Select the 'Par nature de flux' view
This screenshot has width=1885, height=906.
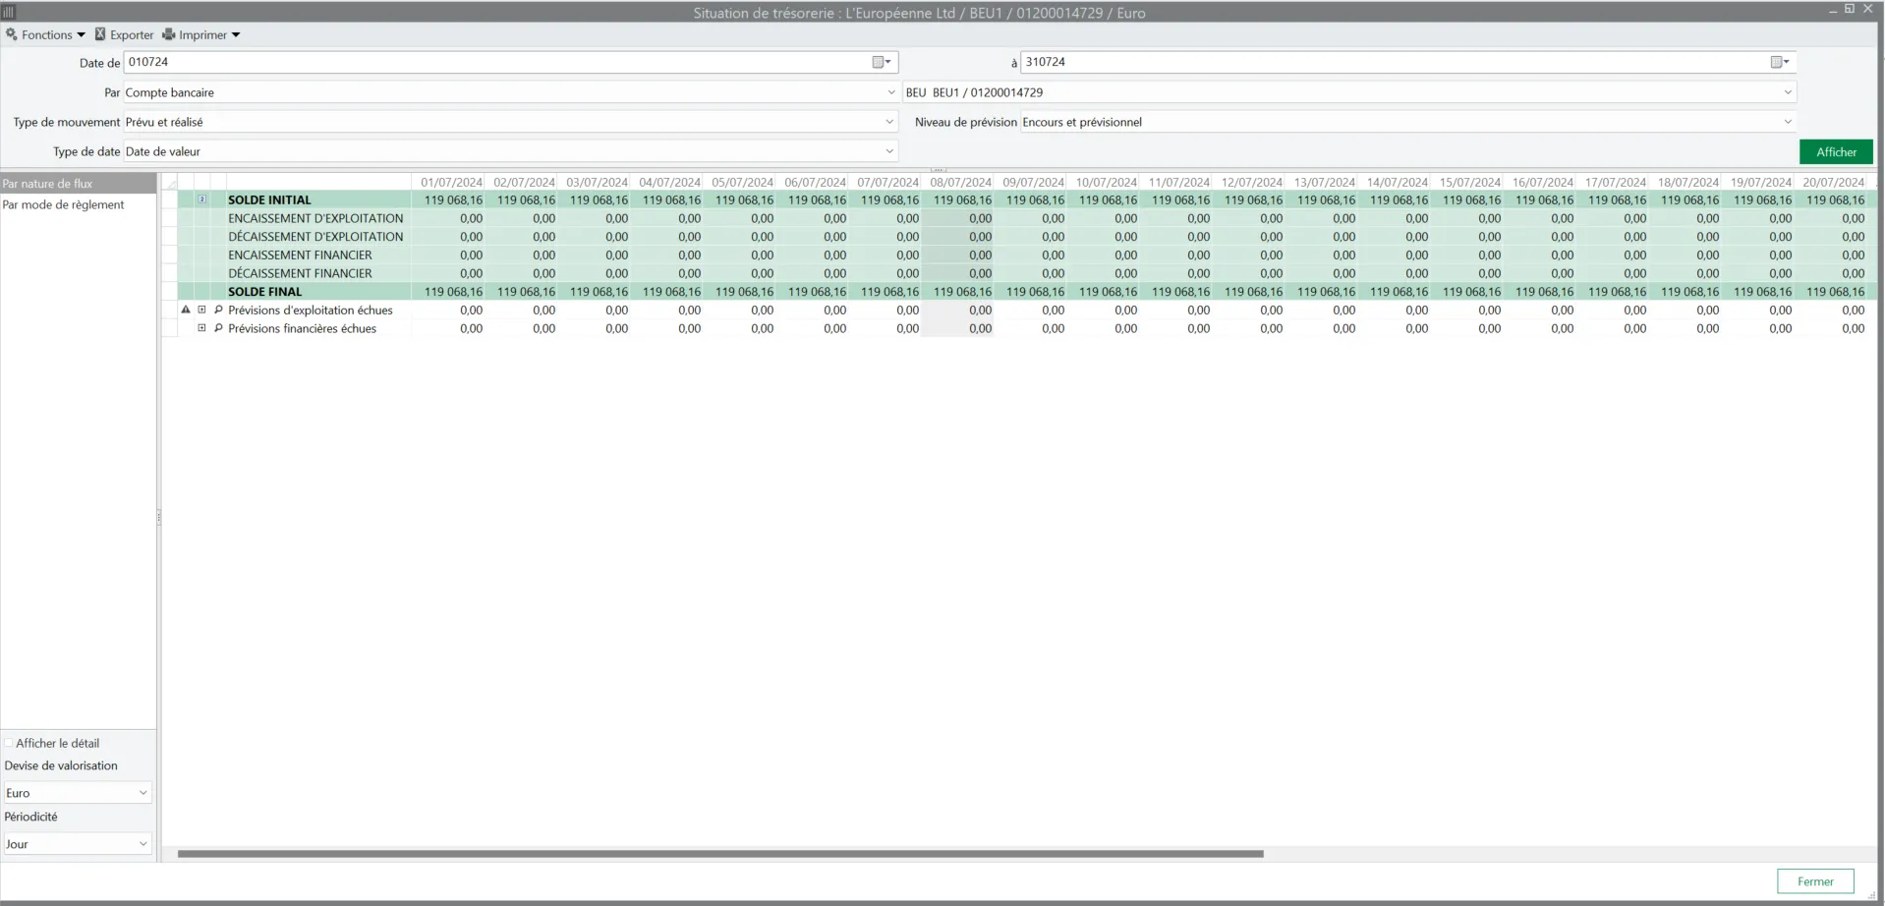tap(78, 184)
